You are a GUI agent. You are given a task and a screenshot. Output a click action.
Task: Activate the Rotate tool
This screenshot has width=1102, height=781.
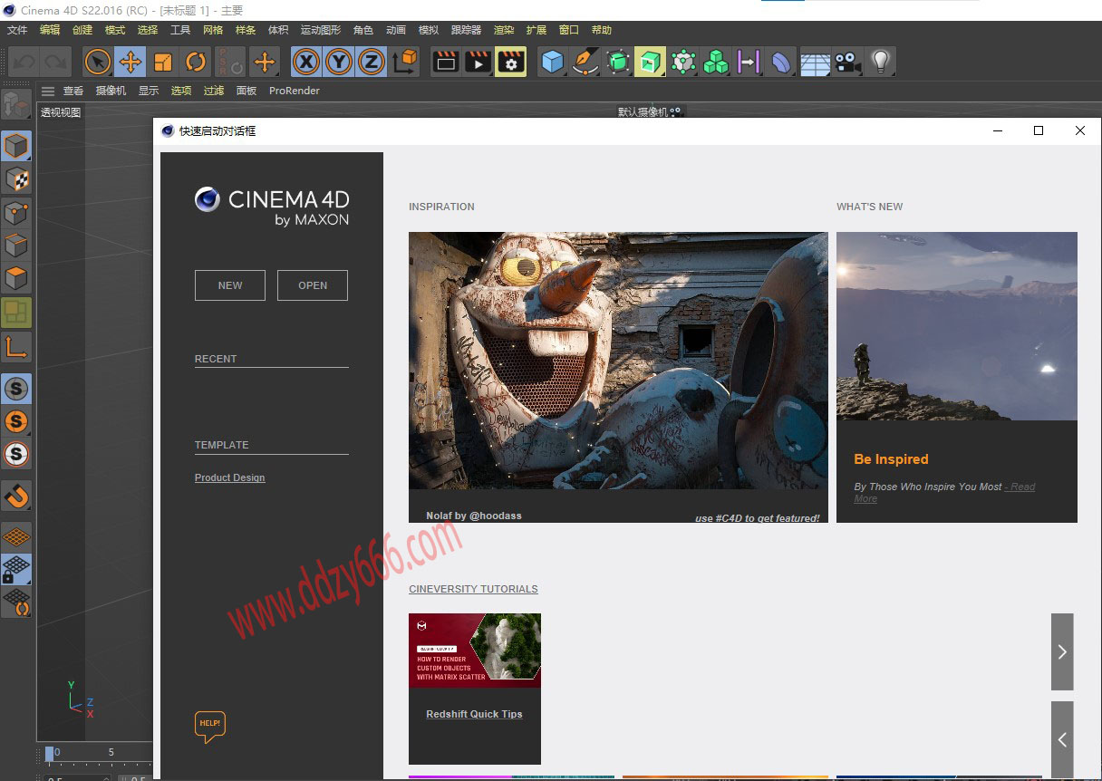[x=196, y=62]
